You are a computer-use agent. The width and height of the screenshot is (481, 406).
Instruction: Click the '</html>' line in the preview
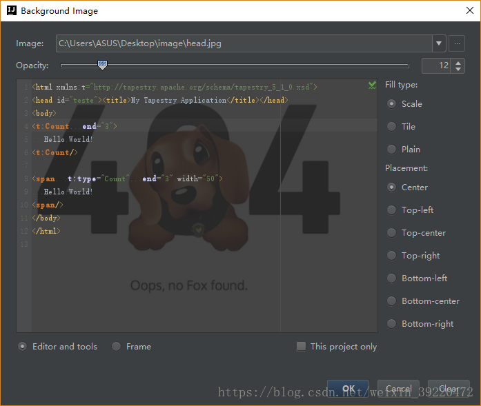[46, 231]
